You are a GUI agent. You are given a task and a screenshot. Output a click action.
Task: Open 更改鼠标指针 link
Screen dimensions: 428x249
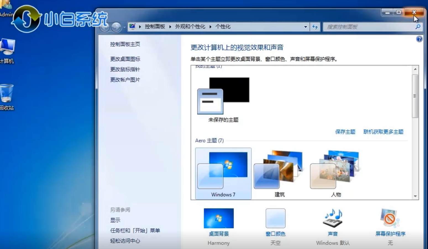pyautogui.click(x=125, y=69)
